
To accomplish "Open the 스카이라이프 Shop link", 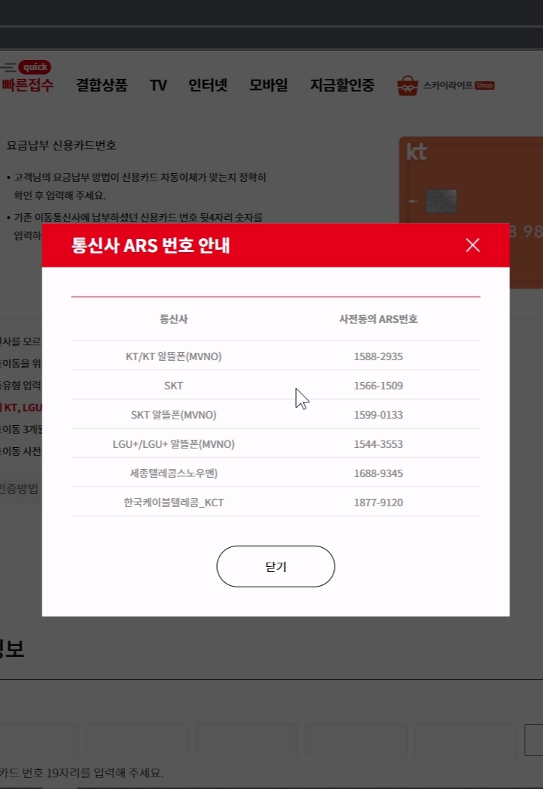I will 458,85.
